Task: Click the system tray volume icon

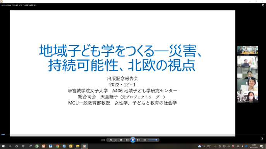Action: tap(228, 146)
